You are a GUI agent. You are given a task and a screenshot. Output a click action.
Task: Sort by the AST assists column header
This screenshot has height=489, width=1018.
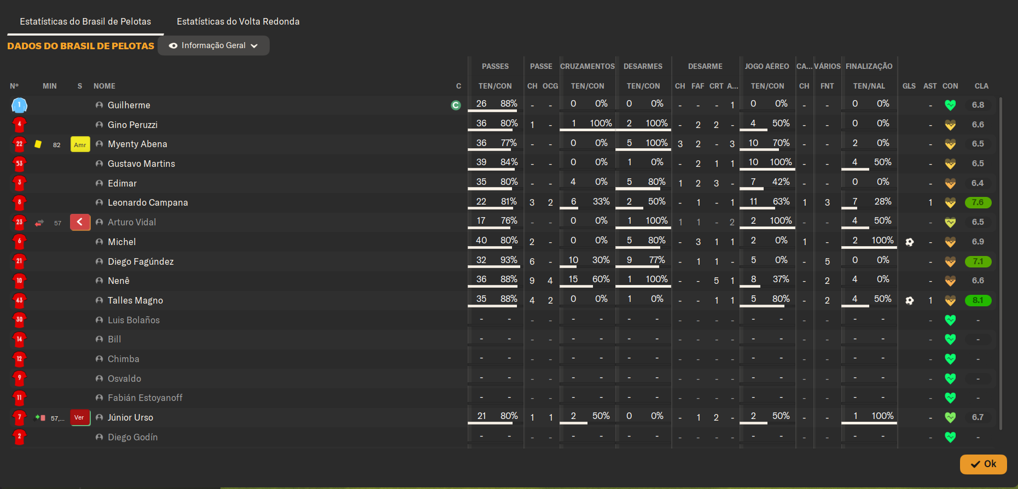pos(930,86)
